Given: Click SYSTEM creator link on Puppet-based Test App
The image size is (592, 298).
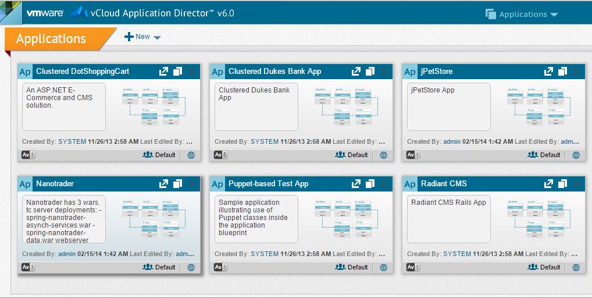Looking at the screenshot, I should [x=265, y=254].
